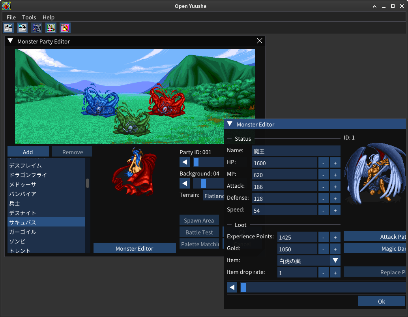Screen dimensions: 408x317
Task: Select ドラゴンフライ in the monster list
Action: coord(46,175)
